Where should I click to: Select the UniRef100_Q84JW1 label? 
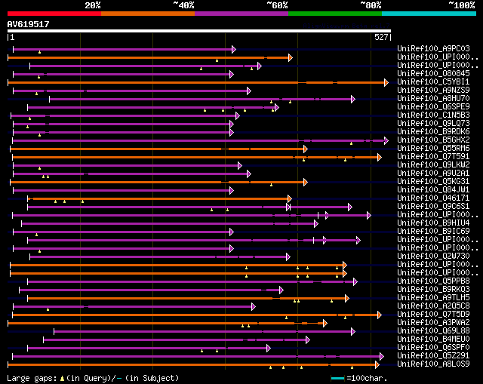coord(433,189)
